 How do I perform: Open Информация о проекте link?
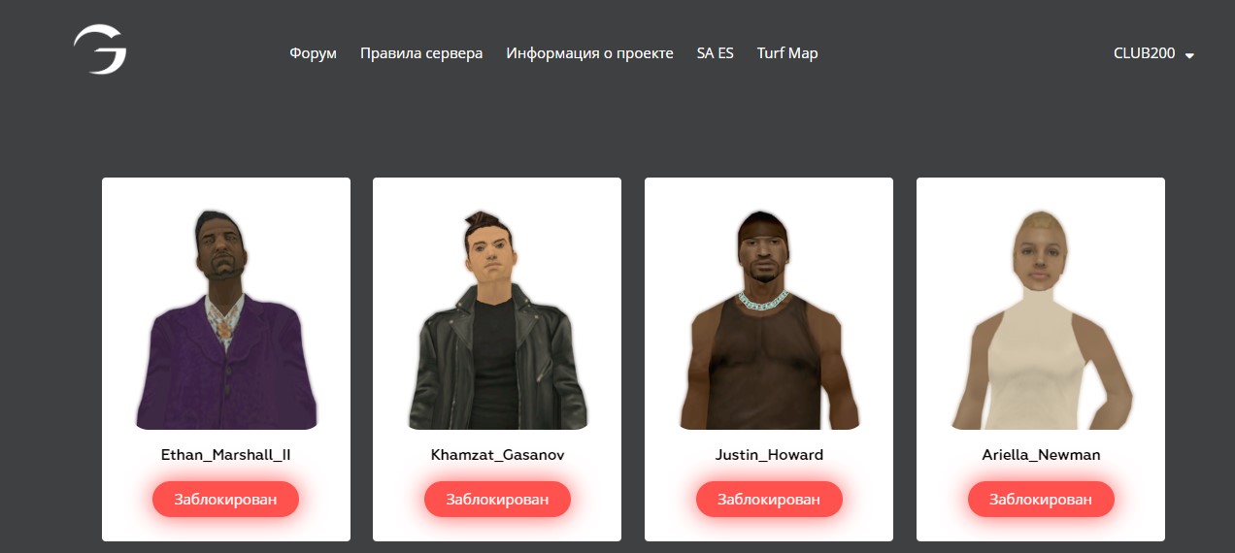pos(589,53)
